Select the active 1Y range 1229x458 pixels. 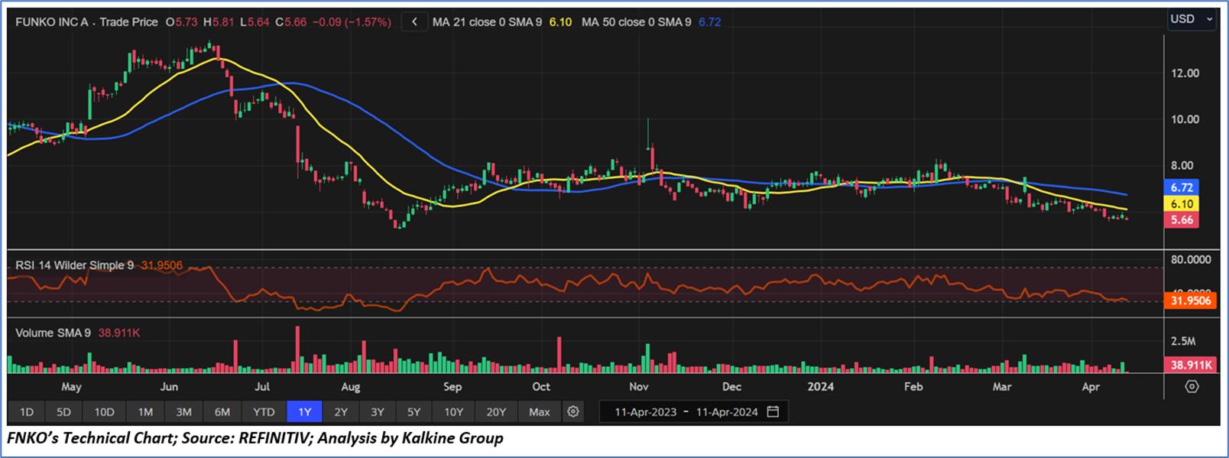coord(305,412)
